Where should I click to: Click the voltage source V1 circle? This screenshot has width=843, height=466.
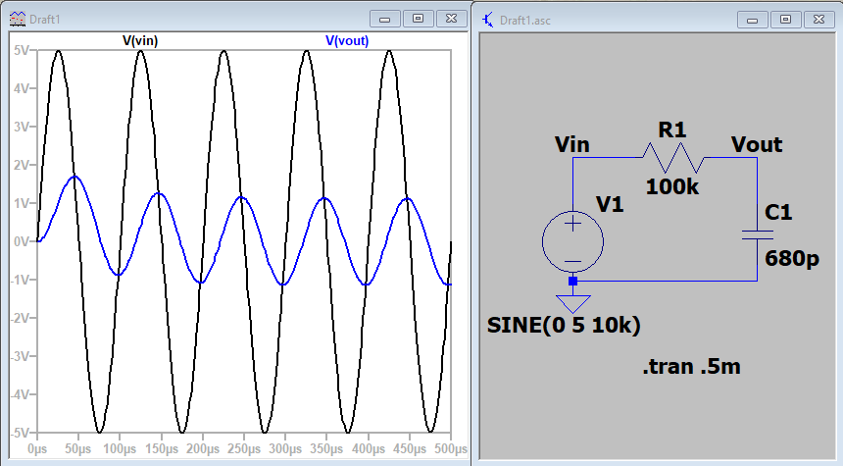[572, 240]
